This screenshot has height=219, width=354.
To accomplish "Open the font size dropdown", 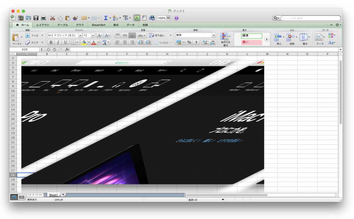I will tap(93, 36).
